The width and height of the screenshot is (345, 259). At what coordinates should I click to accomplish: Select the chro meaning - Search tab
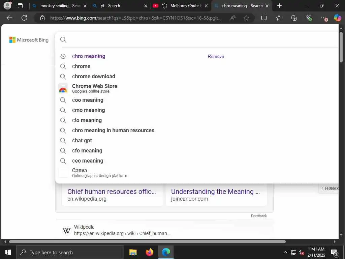click(x=242, y=6)
